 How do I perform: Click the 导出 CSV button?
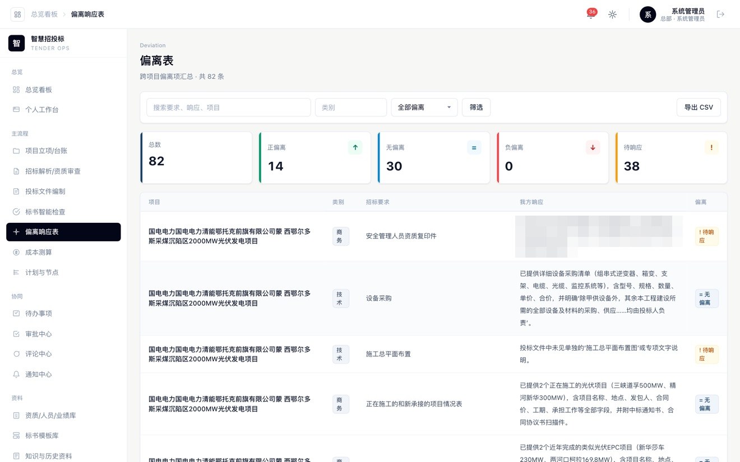pyautogui.click(x=699, y=108)
